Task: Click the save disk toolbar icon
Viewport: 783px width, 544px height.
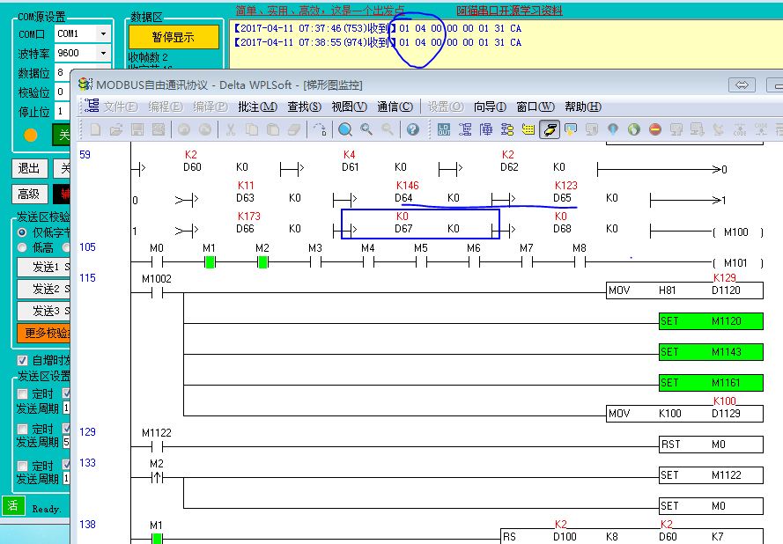Action: pyautogui.click(x=137, y=130)
